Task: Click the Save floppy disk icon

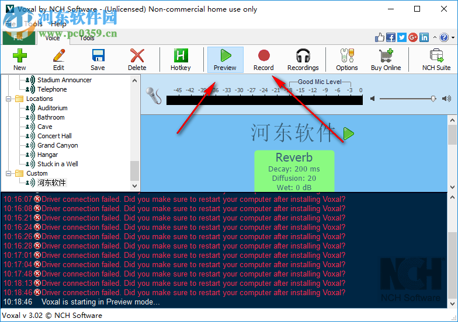Action: [x=98, y=55]
